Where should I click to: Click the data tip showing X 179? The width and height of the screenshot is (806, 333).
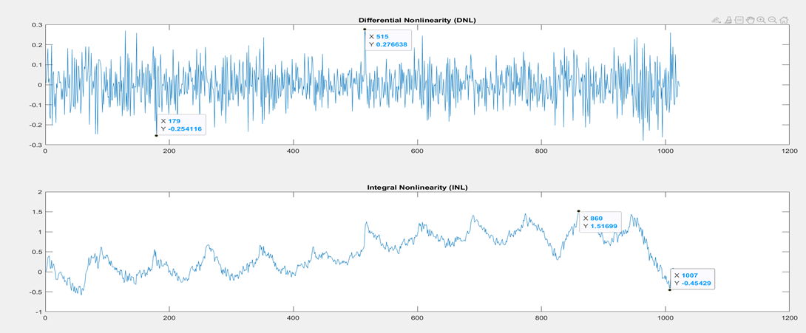(180, 125)
